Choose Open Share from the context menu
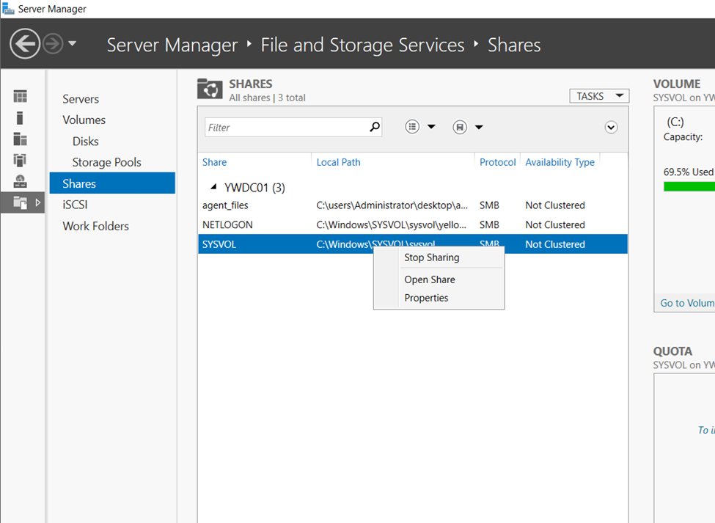 tap(430, 279)
